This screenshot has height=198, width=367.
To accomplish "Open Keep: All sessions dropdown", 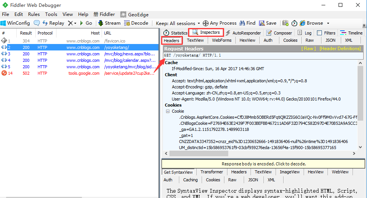I will tap(178, 23).
